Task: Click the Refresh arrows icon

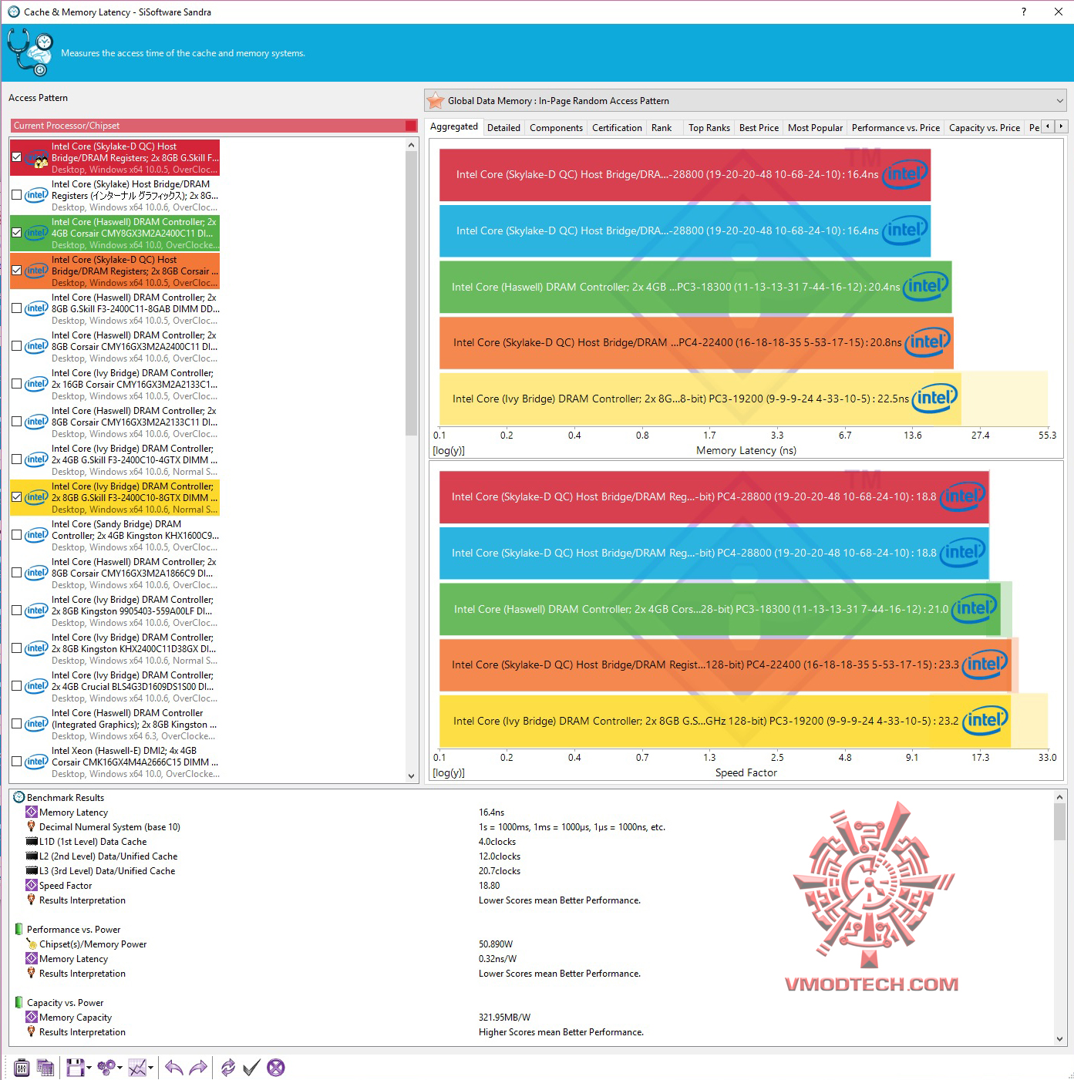Action: pos(227,1068)
